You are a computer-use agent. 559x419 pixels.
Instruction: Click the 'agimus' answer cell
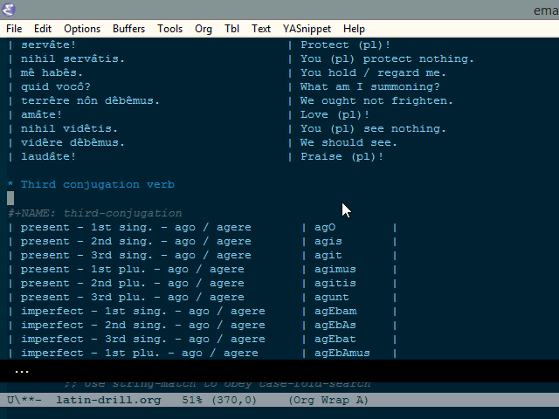[x=335, y=269]
